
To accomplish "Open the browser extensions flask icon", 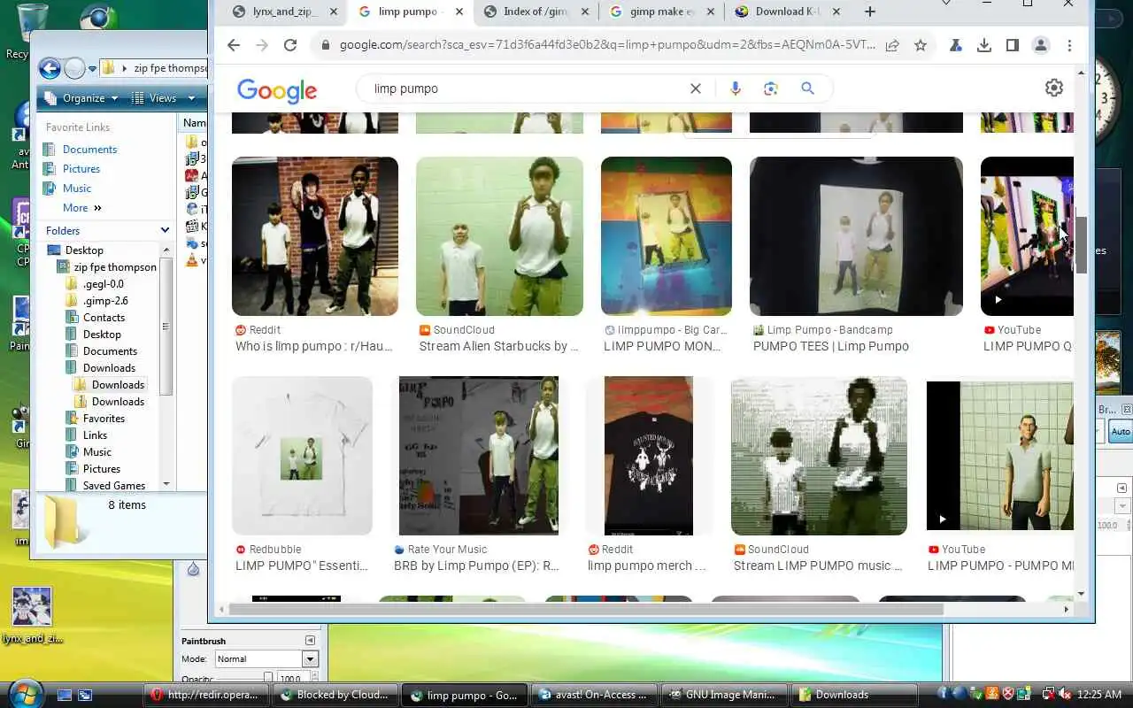I will point(956,45).
